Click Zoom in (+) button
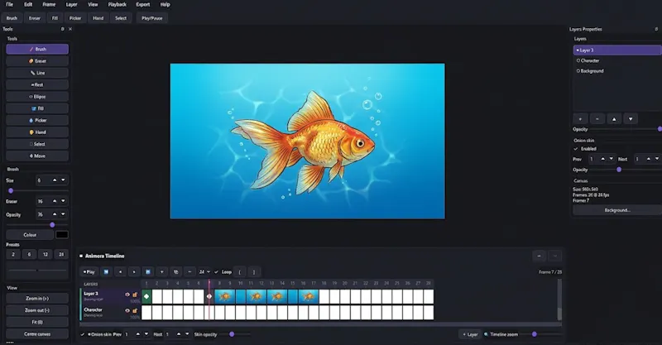The width and height of the screenshot is (662, 345). pyautogui.click(x=37, y=299)
